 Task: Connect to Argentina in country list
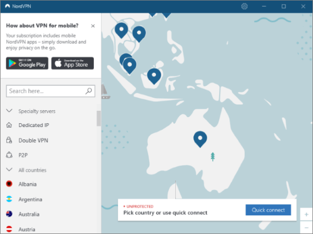(x=30, y=199)
